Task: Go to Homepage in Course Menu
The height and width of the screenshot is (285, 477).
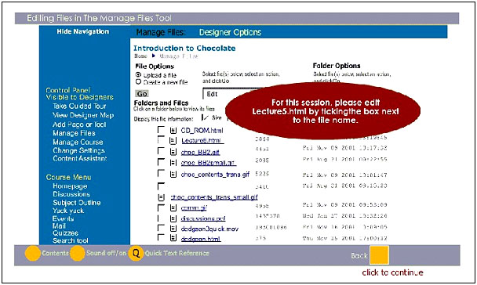Action: 70,186
